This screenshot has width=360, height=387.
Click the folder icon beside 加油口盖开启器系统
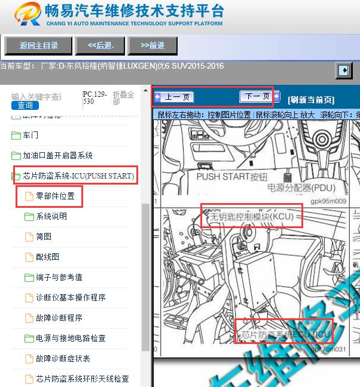(x=16, y=156)
